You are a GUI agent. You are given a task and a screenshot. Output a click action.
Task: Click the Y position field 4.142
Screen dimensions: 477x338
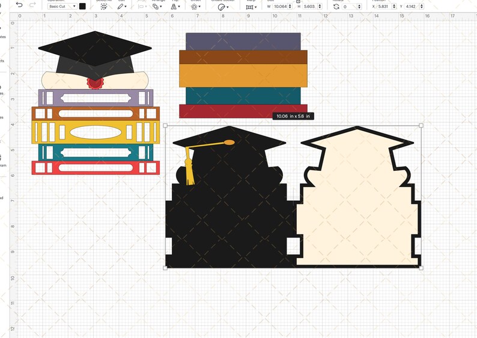[412, 7]
